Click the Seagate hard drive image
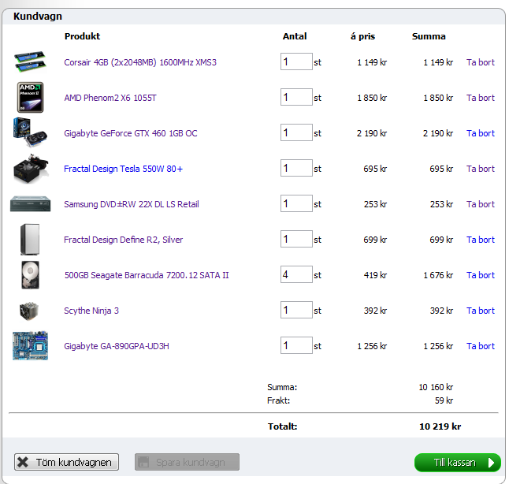509x484 pixels. [30, 275]
